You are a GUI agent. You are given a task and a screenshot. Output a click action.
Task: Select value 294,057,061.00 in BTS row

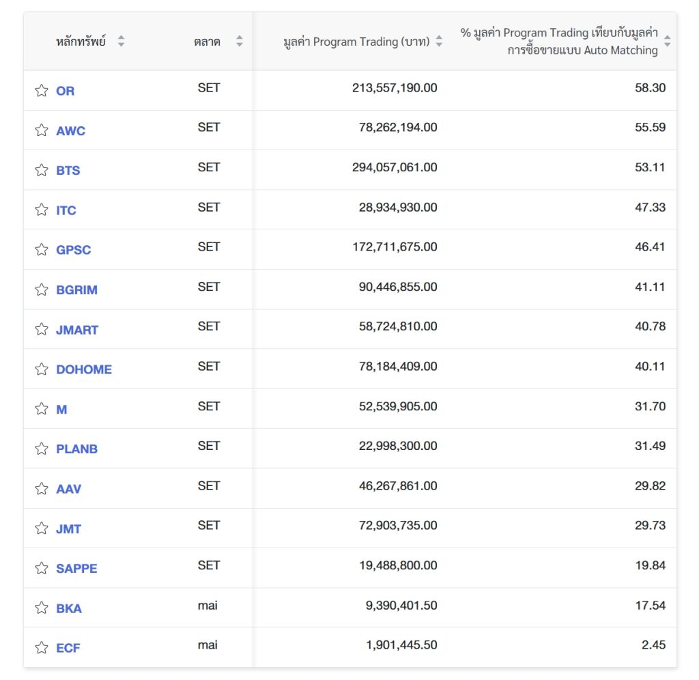(395, 167)
